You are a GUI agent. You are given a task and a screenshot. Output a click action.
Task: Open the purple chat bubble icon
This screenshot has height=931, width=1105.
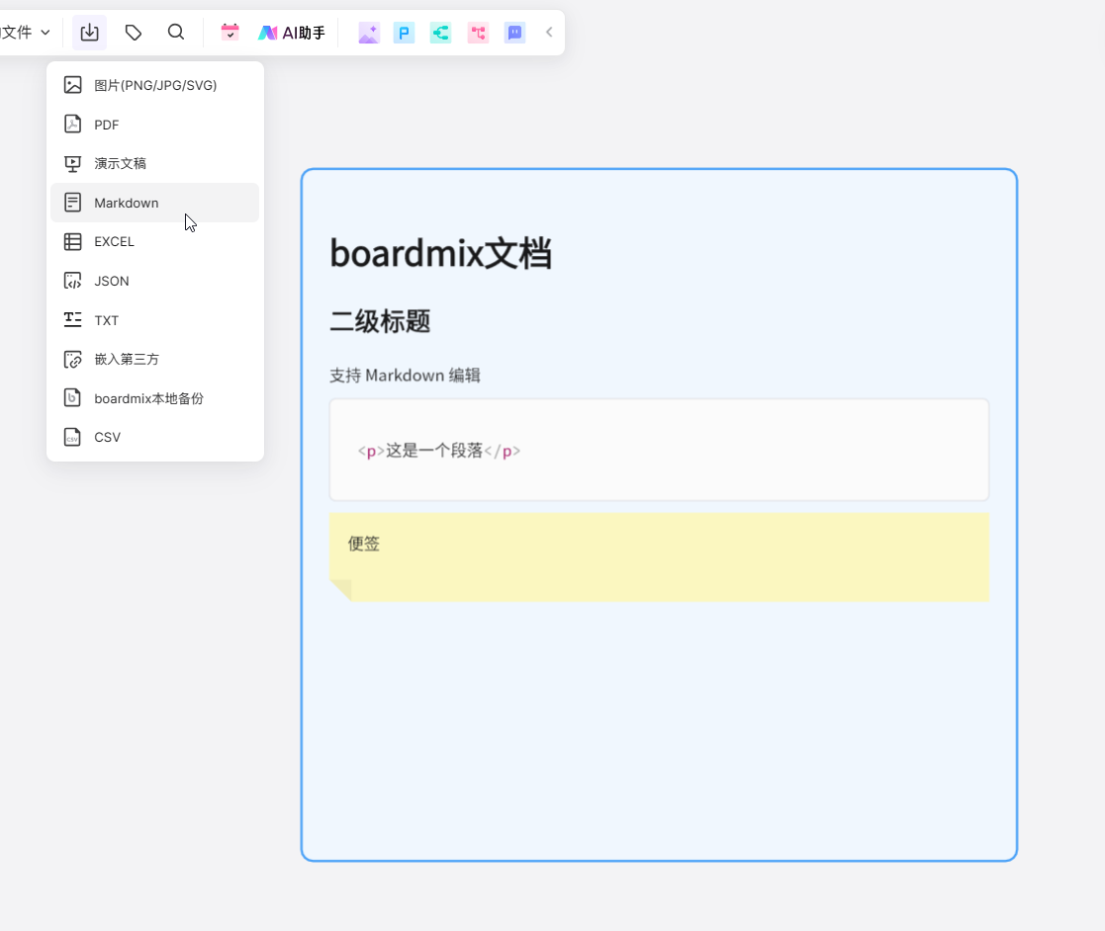[514, 34]
